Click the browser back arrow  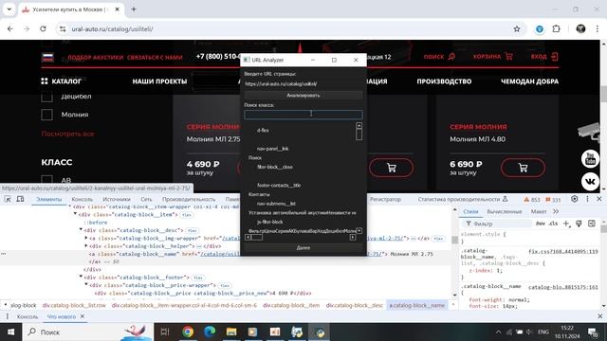(10, 29)
